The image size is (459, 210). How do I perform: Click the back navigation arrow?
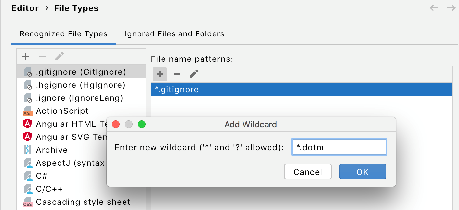click(x=434, y=8)
